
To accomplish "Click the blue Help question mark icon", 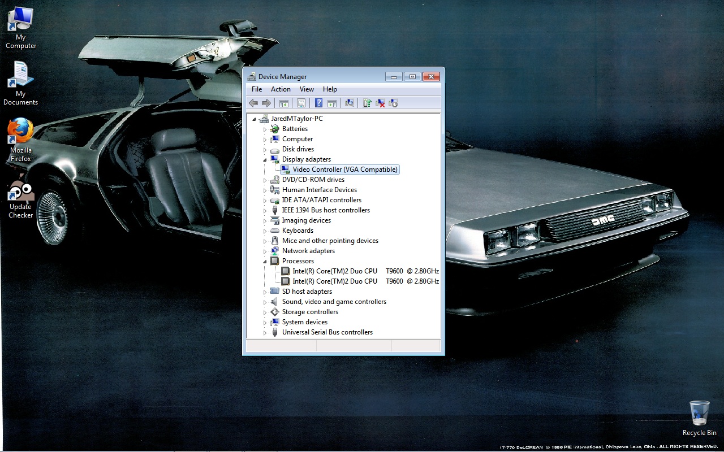I will 318,103.
